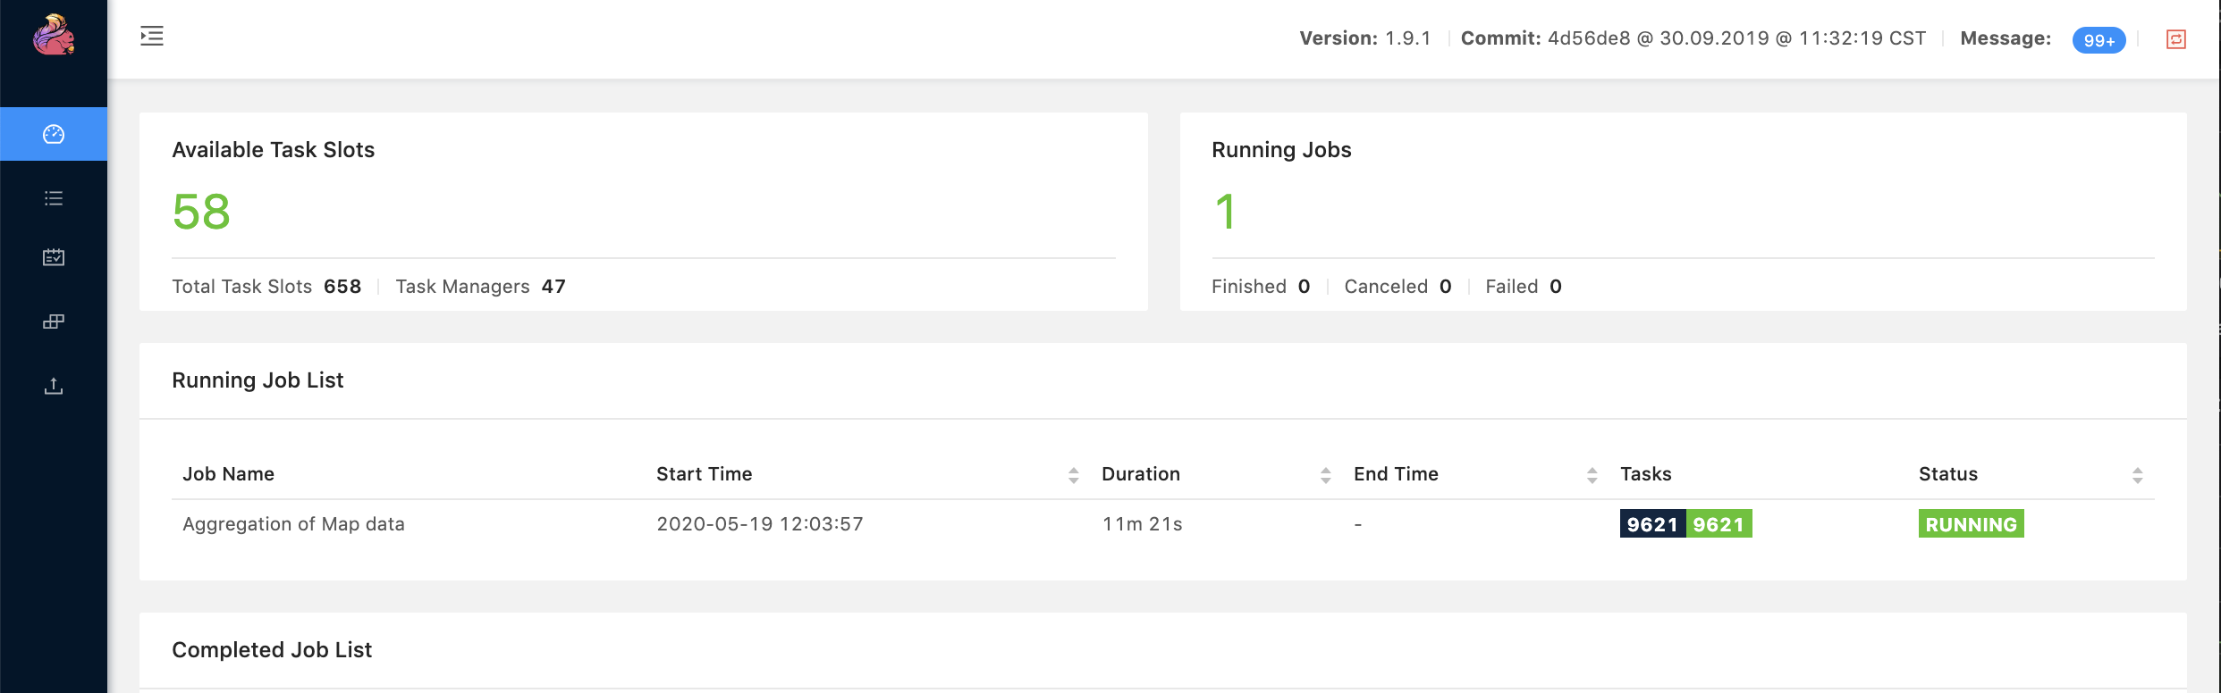The height and width of the screenshot is (693, 2221).
Task: Click the red refresh icon in the header
Action: tap(2176, 39)
